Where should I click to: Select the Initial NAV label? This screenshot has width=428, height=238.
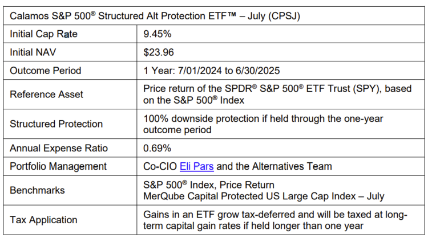(x=36, y=52)
